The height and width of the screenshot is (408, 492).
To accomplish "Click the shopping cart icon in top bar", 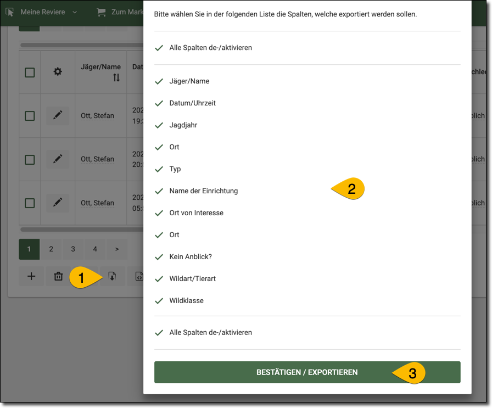I will coord(101,12).
